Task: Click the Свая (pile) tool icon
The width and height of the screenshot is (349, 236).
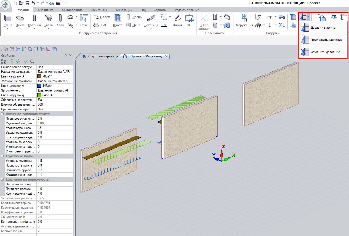Action: click(60, 18)
